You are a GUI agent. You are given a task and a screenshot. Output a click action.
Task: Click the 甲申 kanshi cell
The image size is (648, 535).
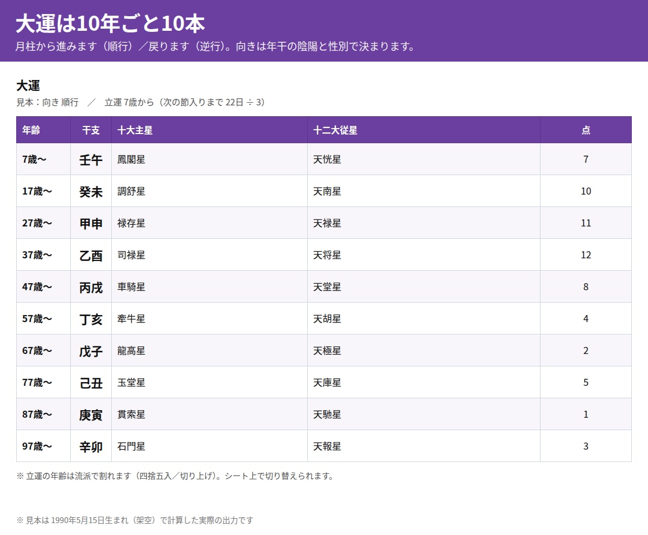(91, 223)
